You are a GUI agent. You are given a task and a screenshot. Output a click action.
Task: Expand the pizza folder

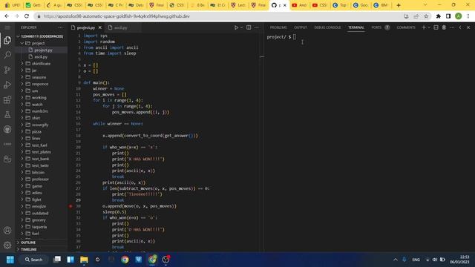(42, 132)
